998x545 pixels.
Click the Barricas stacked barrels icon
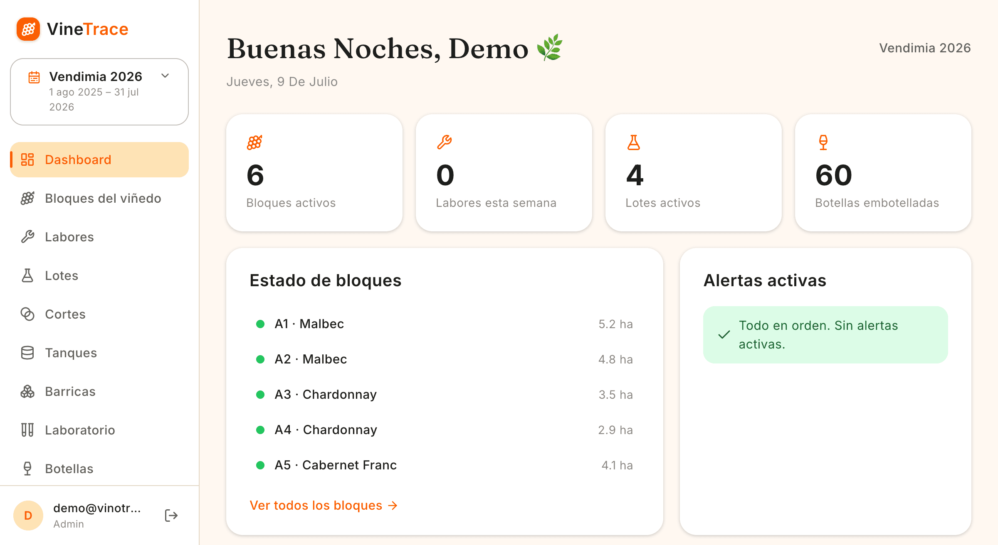tap(27, 391)
